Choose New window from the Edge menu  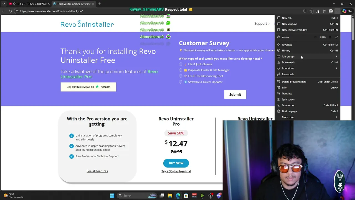308,24
